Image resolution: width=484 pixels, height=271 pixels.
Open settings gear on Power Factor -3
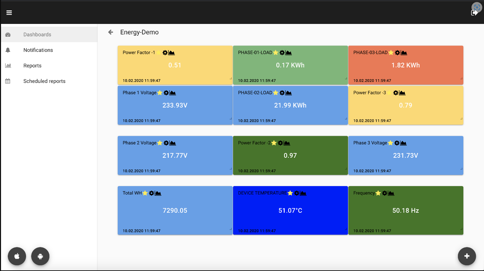tap(396, 93)
